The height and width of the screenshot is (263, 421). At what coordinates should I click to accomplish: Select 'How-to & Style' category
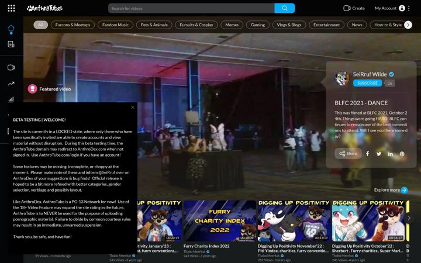coord(388,25)
